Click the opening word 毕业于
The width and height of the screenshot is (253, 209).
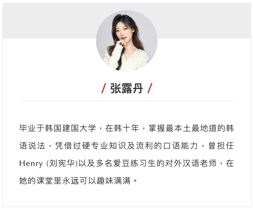pos(32,128)
